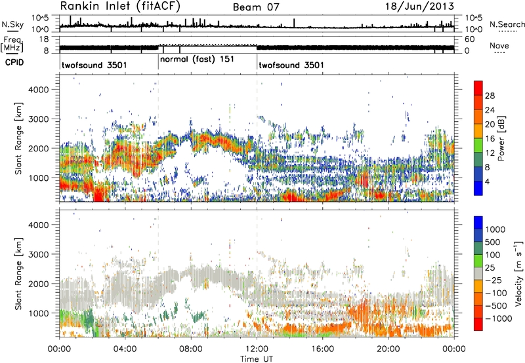Click the '28' tick on Power scale

(490, 96)
